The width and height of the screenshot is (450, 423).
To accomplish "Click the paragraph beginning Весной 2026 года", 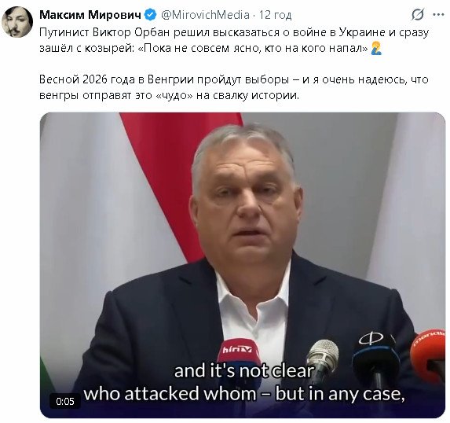I will [x=233, y=87].
